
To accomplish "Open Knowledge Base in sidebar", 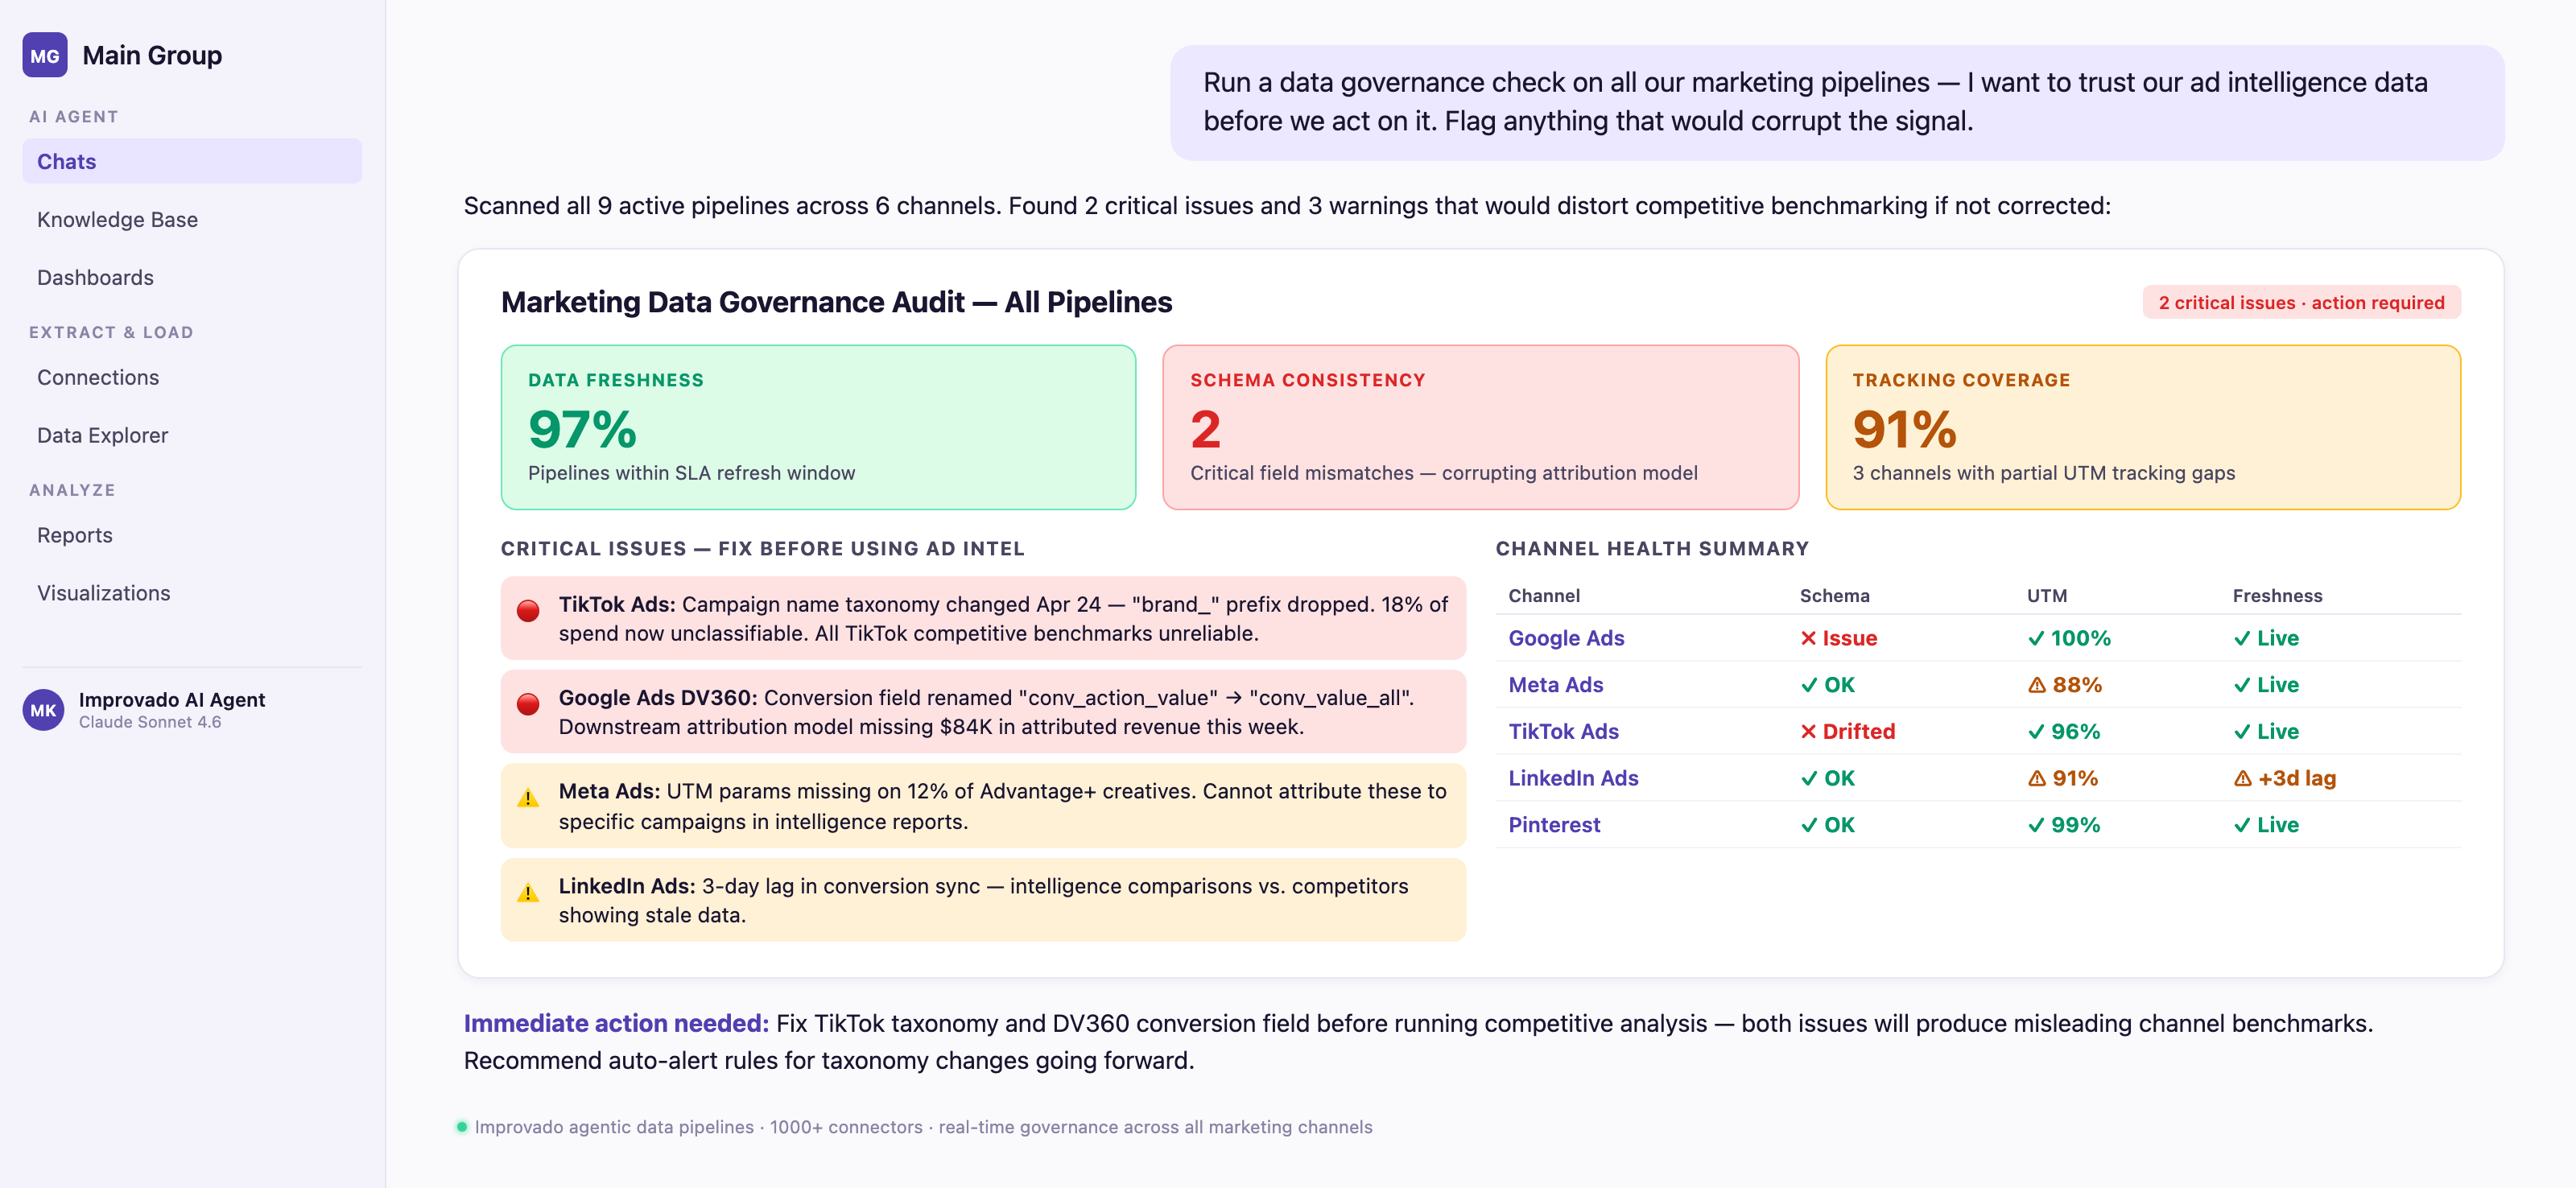I will pyautogui.click(x=192, y=219).
